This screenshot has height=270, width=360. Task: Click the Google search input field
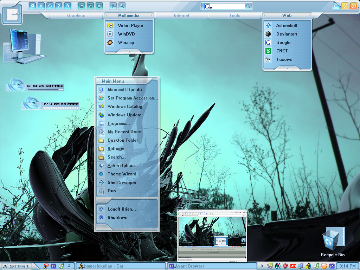228,6
